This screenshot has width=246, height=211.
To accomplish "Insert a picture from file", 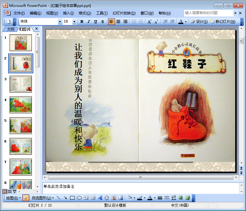I will point(121,198).
